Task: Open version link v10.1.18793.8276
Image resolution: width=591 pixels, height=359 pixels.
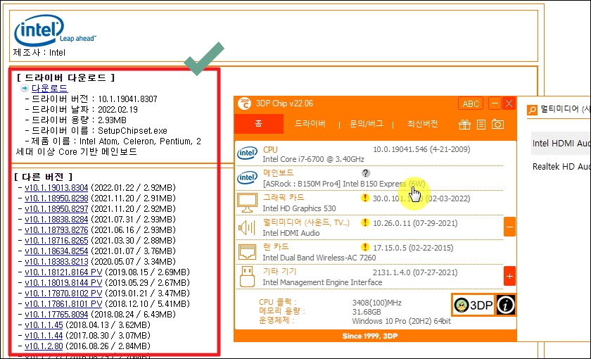Action: (56, 230)
